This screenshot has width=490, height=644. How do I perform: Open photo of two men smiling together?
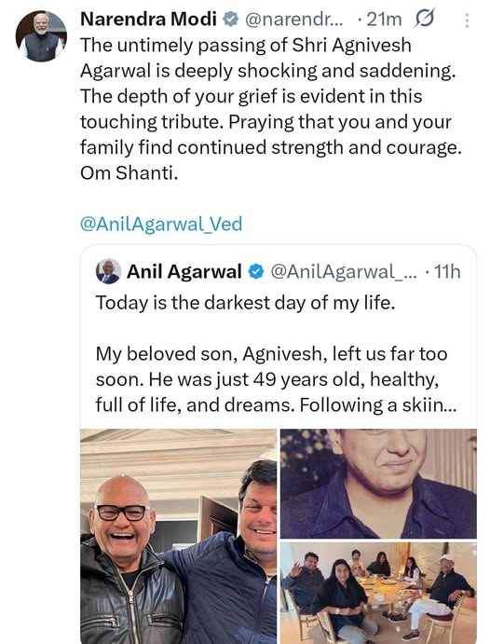click(x=179, y=537)
